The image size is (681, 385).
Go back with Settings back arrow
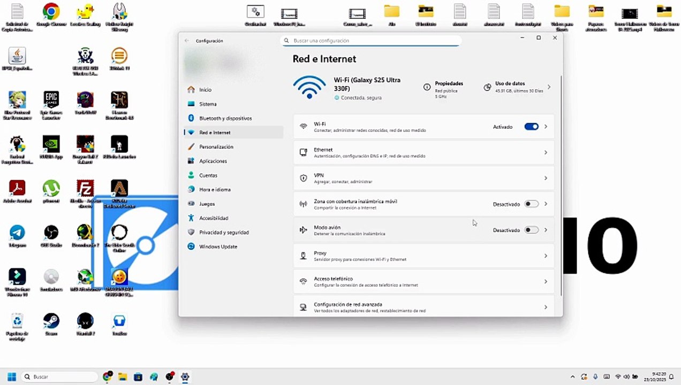click(187, 41)
